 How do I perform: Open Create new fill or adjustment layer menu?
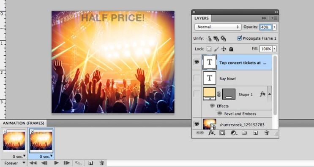point(234,133)
